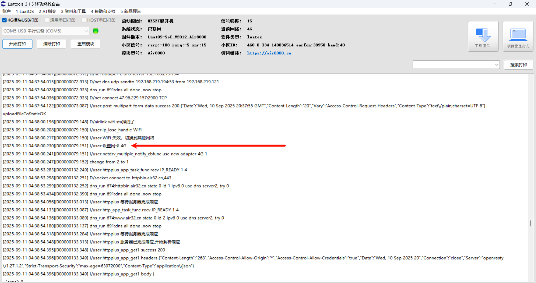The image size is (536, 283).
Task: Open the 5 新品预告 menu
Action: tap(131, 11)
